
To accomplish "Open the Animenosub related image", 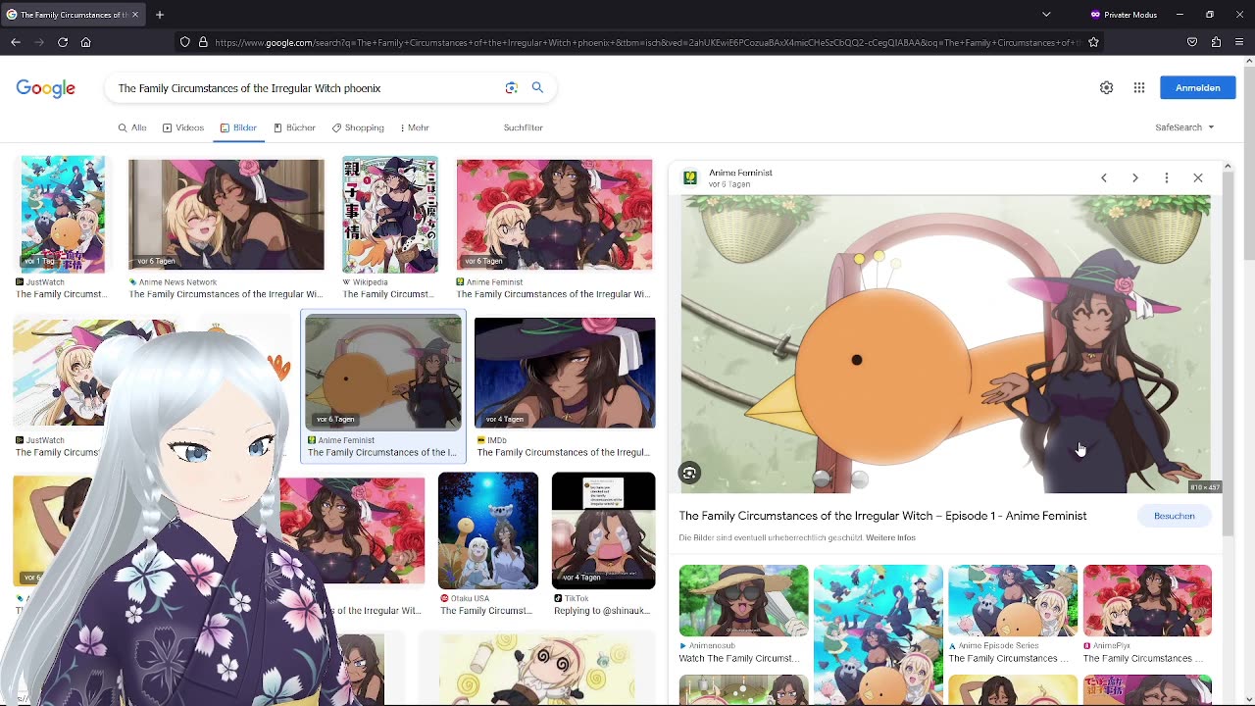I will (x=744, y=601).
